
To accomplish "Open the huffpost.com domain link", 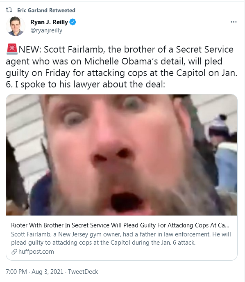I will 36,252.
